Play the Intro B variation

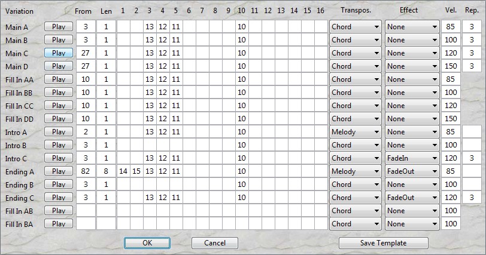coord(59,145)
